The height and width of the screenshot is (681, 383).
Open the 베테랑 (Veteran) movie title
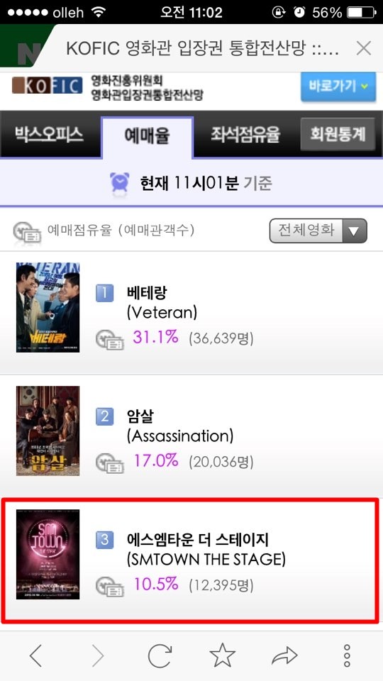[x=162, y=302]
